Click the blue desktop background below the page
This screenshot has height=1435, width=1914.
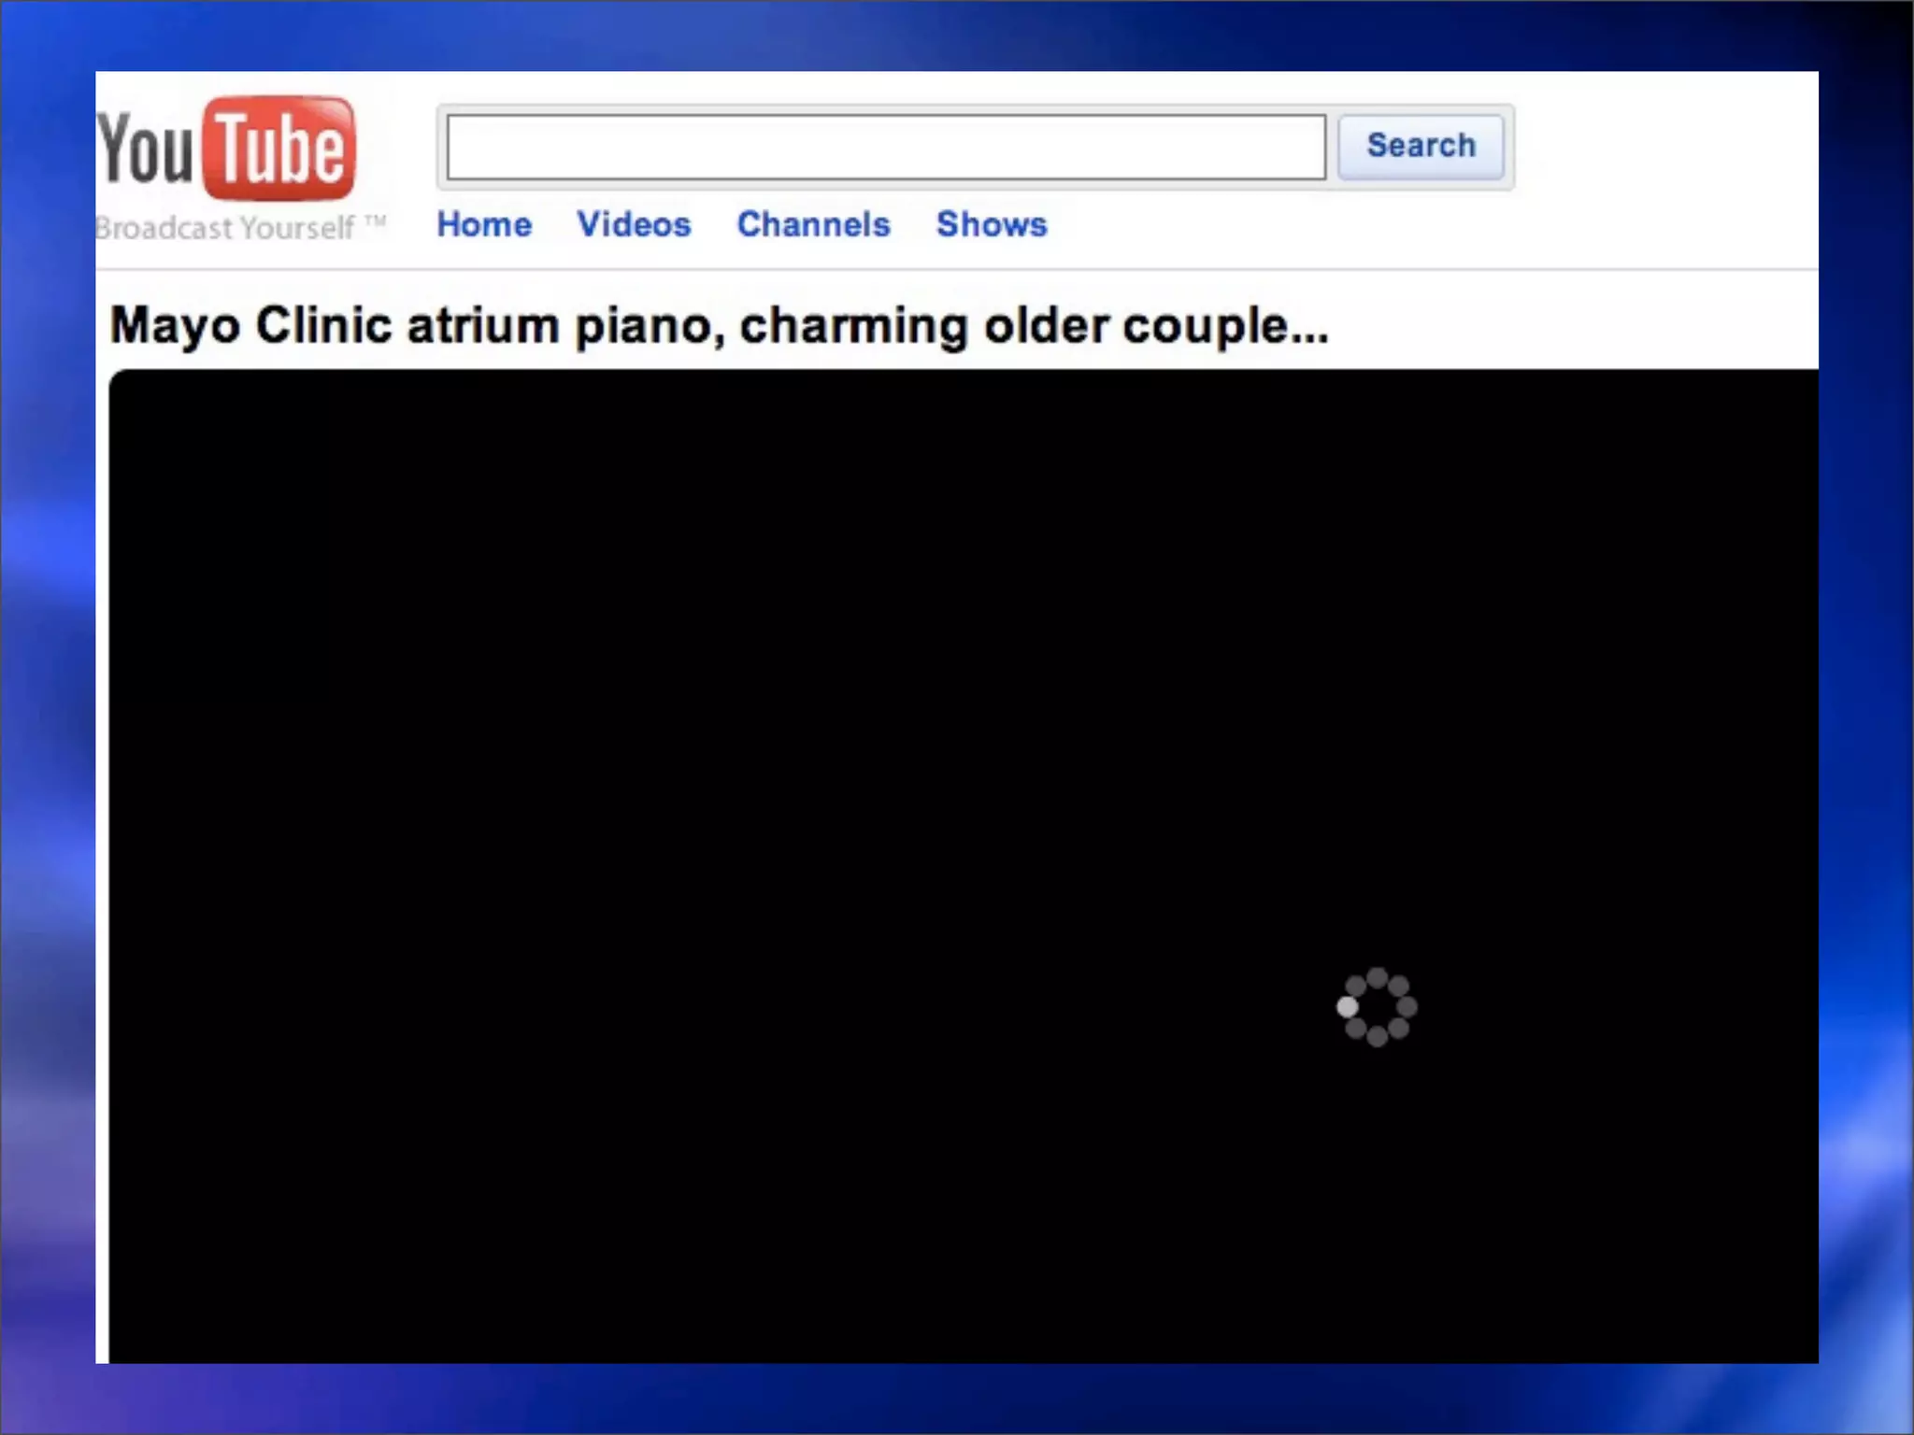(x=957, y=1399)
